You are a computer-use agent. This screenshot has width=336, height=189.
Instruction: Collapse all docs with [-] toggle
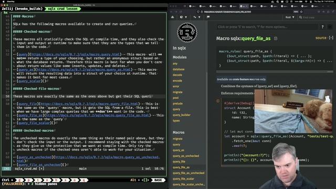point(331,38)
